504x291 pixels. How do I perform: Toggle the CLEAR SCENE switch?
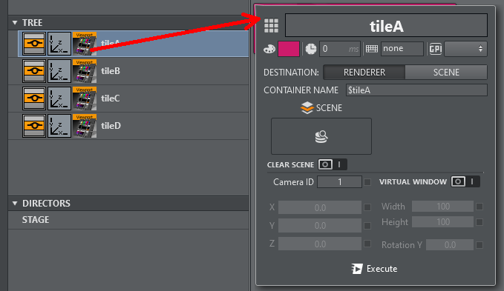click(x=333, y=164)
